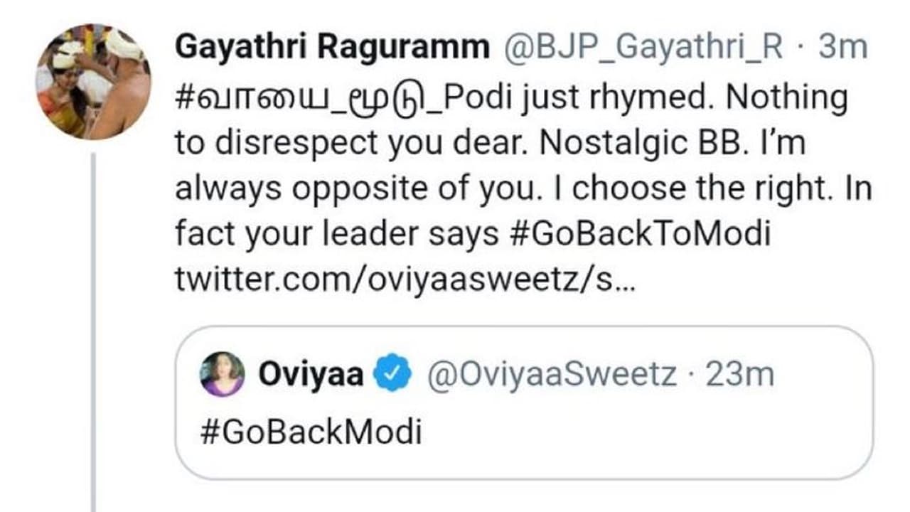Open Gayathri Raguramm's profile picture
The image size is (910, 512).
[93, 82]
